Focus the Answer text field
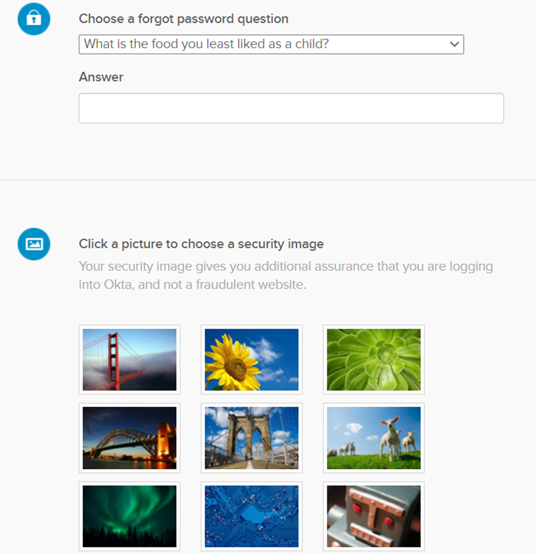Image resolution: width=536 pixels, height=554 pixels. click(x=291, y=108)
